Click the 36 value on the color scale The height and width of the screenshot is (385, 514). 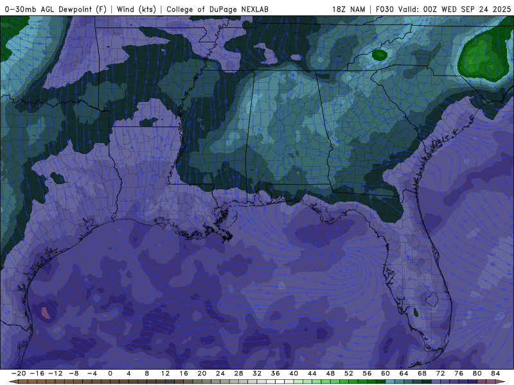[276, 373]
